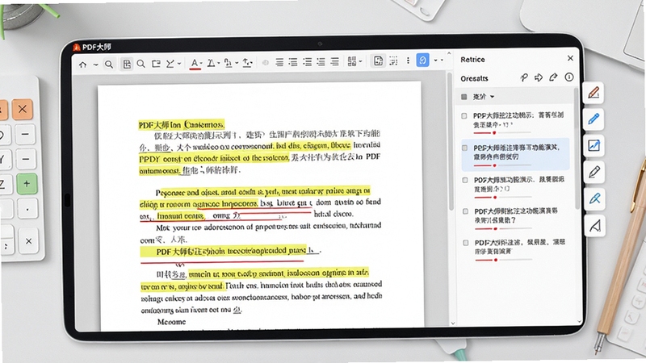646x363 pixels.
Task: Click the Oresalts section label
Action: 474,78
